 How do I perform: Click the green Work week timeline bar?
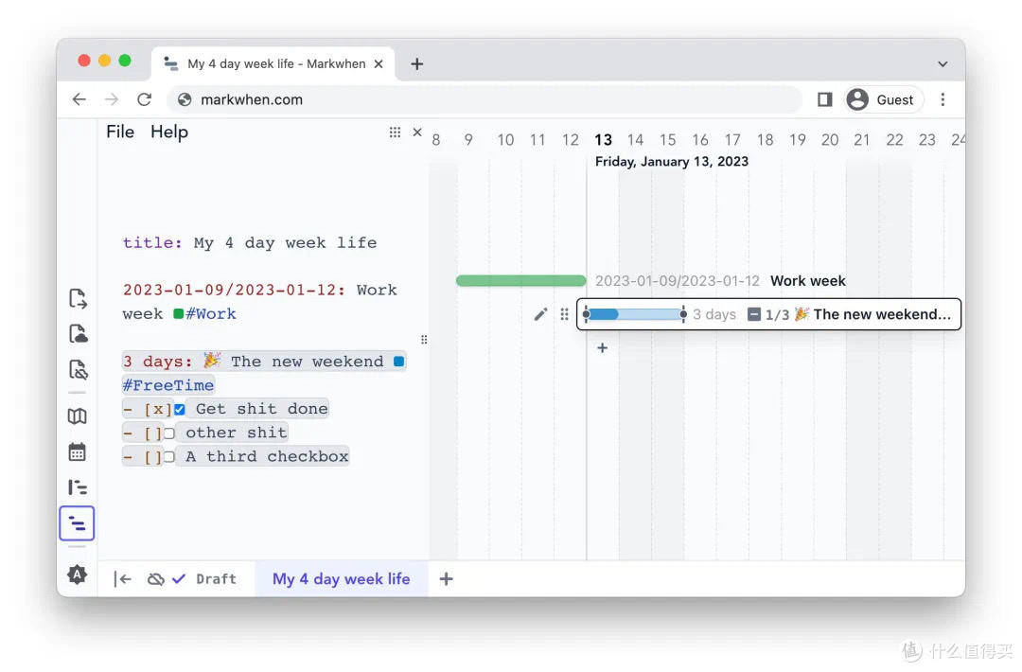click(x=520, y=281)
